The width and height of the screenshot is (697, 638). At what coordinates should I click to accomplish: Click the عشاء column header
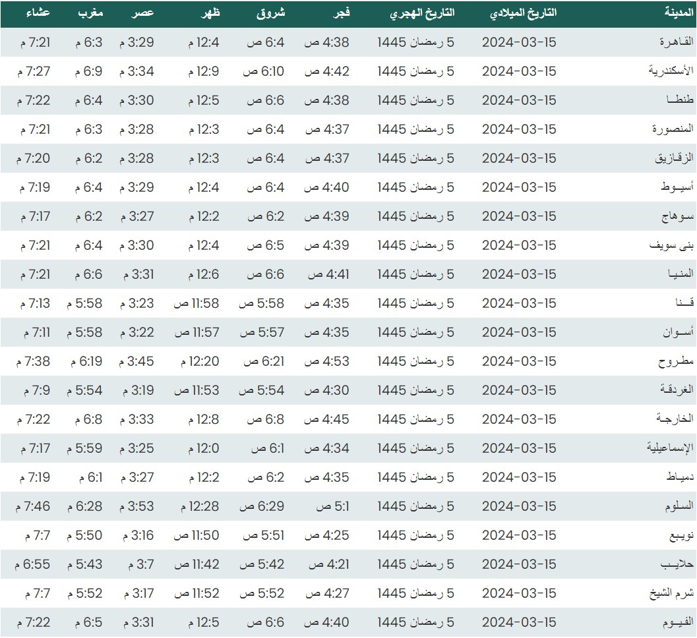point(38,13)
